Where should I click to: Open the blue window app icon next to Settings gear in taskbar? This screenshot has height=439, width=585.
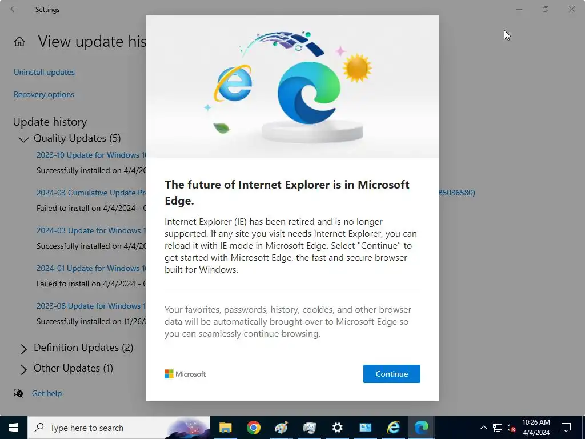(365, 428)
